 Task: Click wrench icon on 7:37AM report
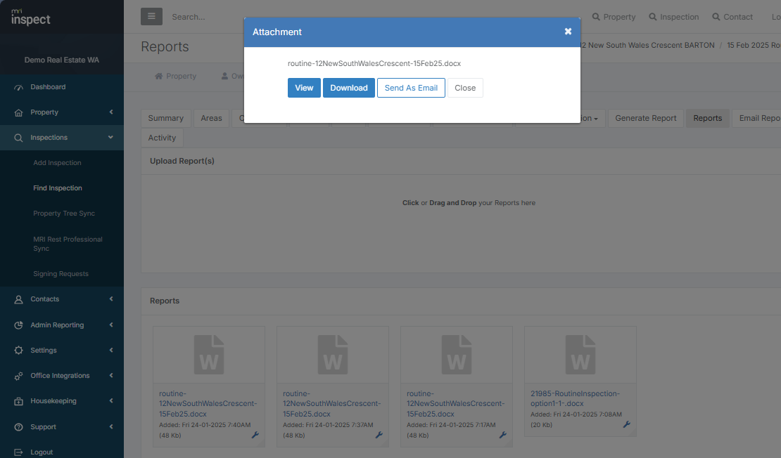[x=379, y=435]
